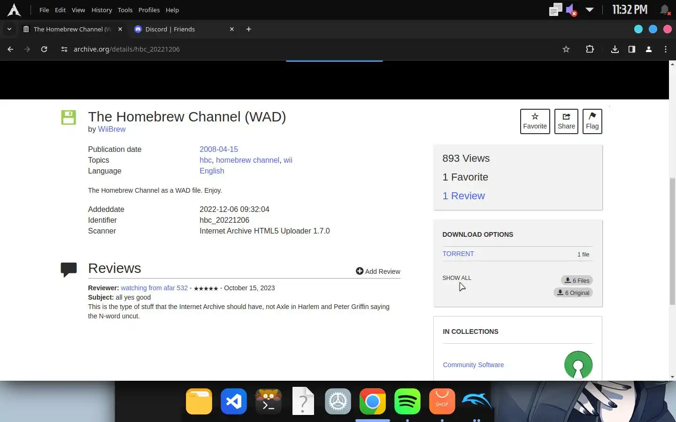The width and height of the screenshot is (676, 422).
Task: Open the Help menu
Action: coord(172,10)
